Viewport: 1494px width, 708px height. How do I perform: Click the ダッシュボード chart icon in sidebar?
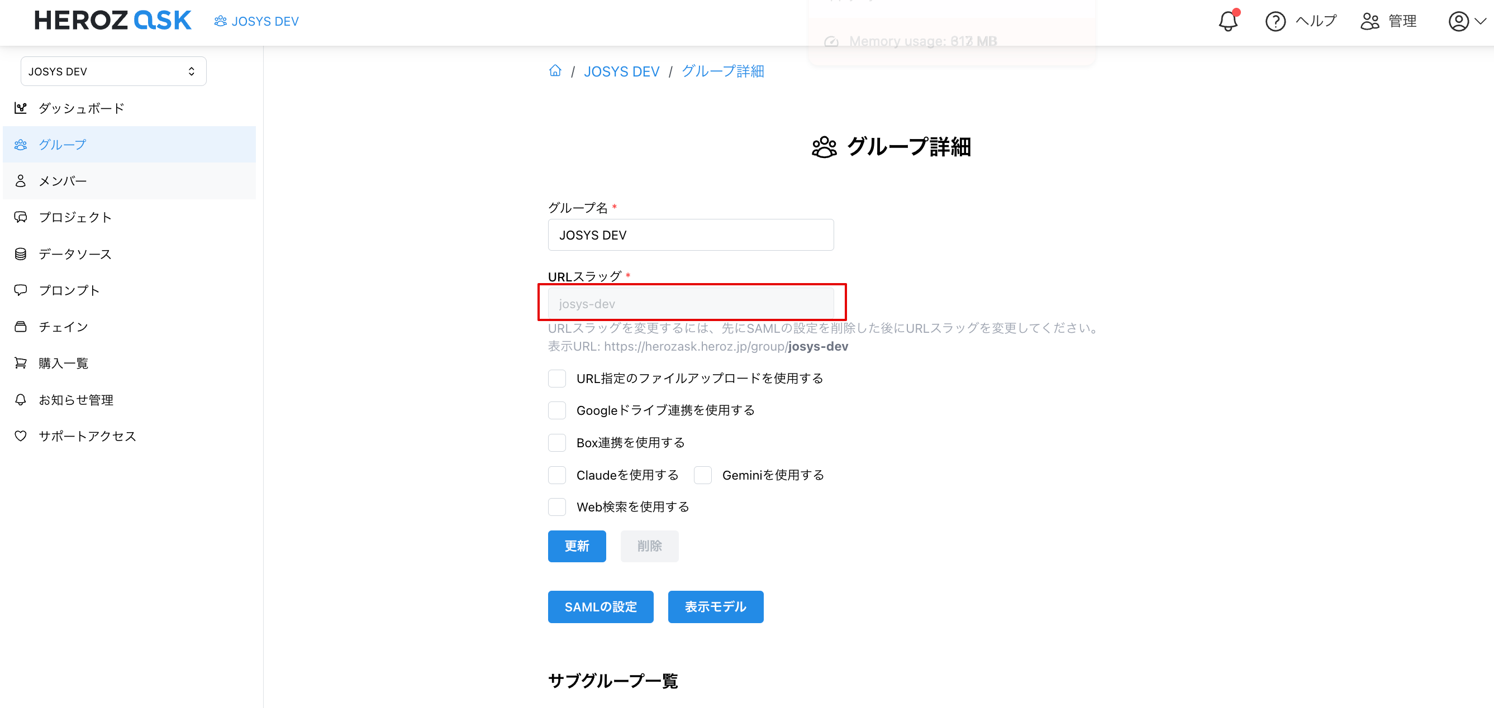21,108
